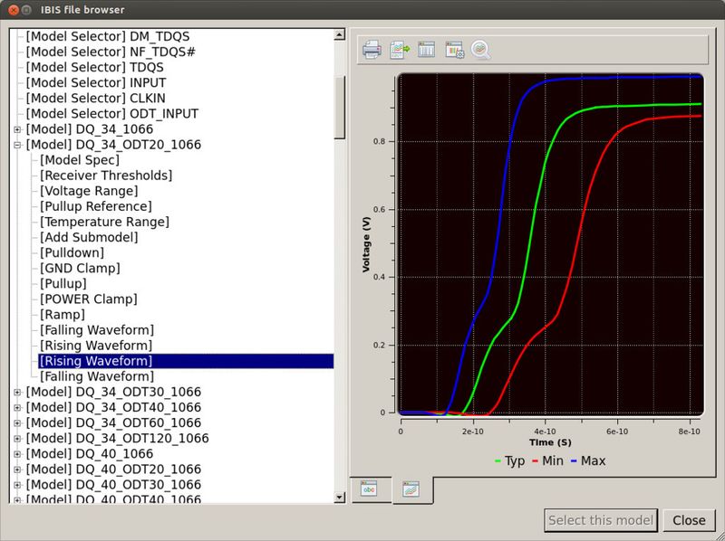Screen dimensions: 725x541
Task: Expand the DQ_40_ODT30_1066 model node
Action: point(17,485)
